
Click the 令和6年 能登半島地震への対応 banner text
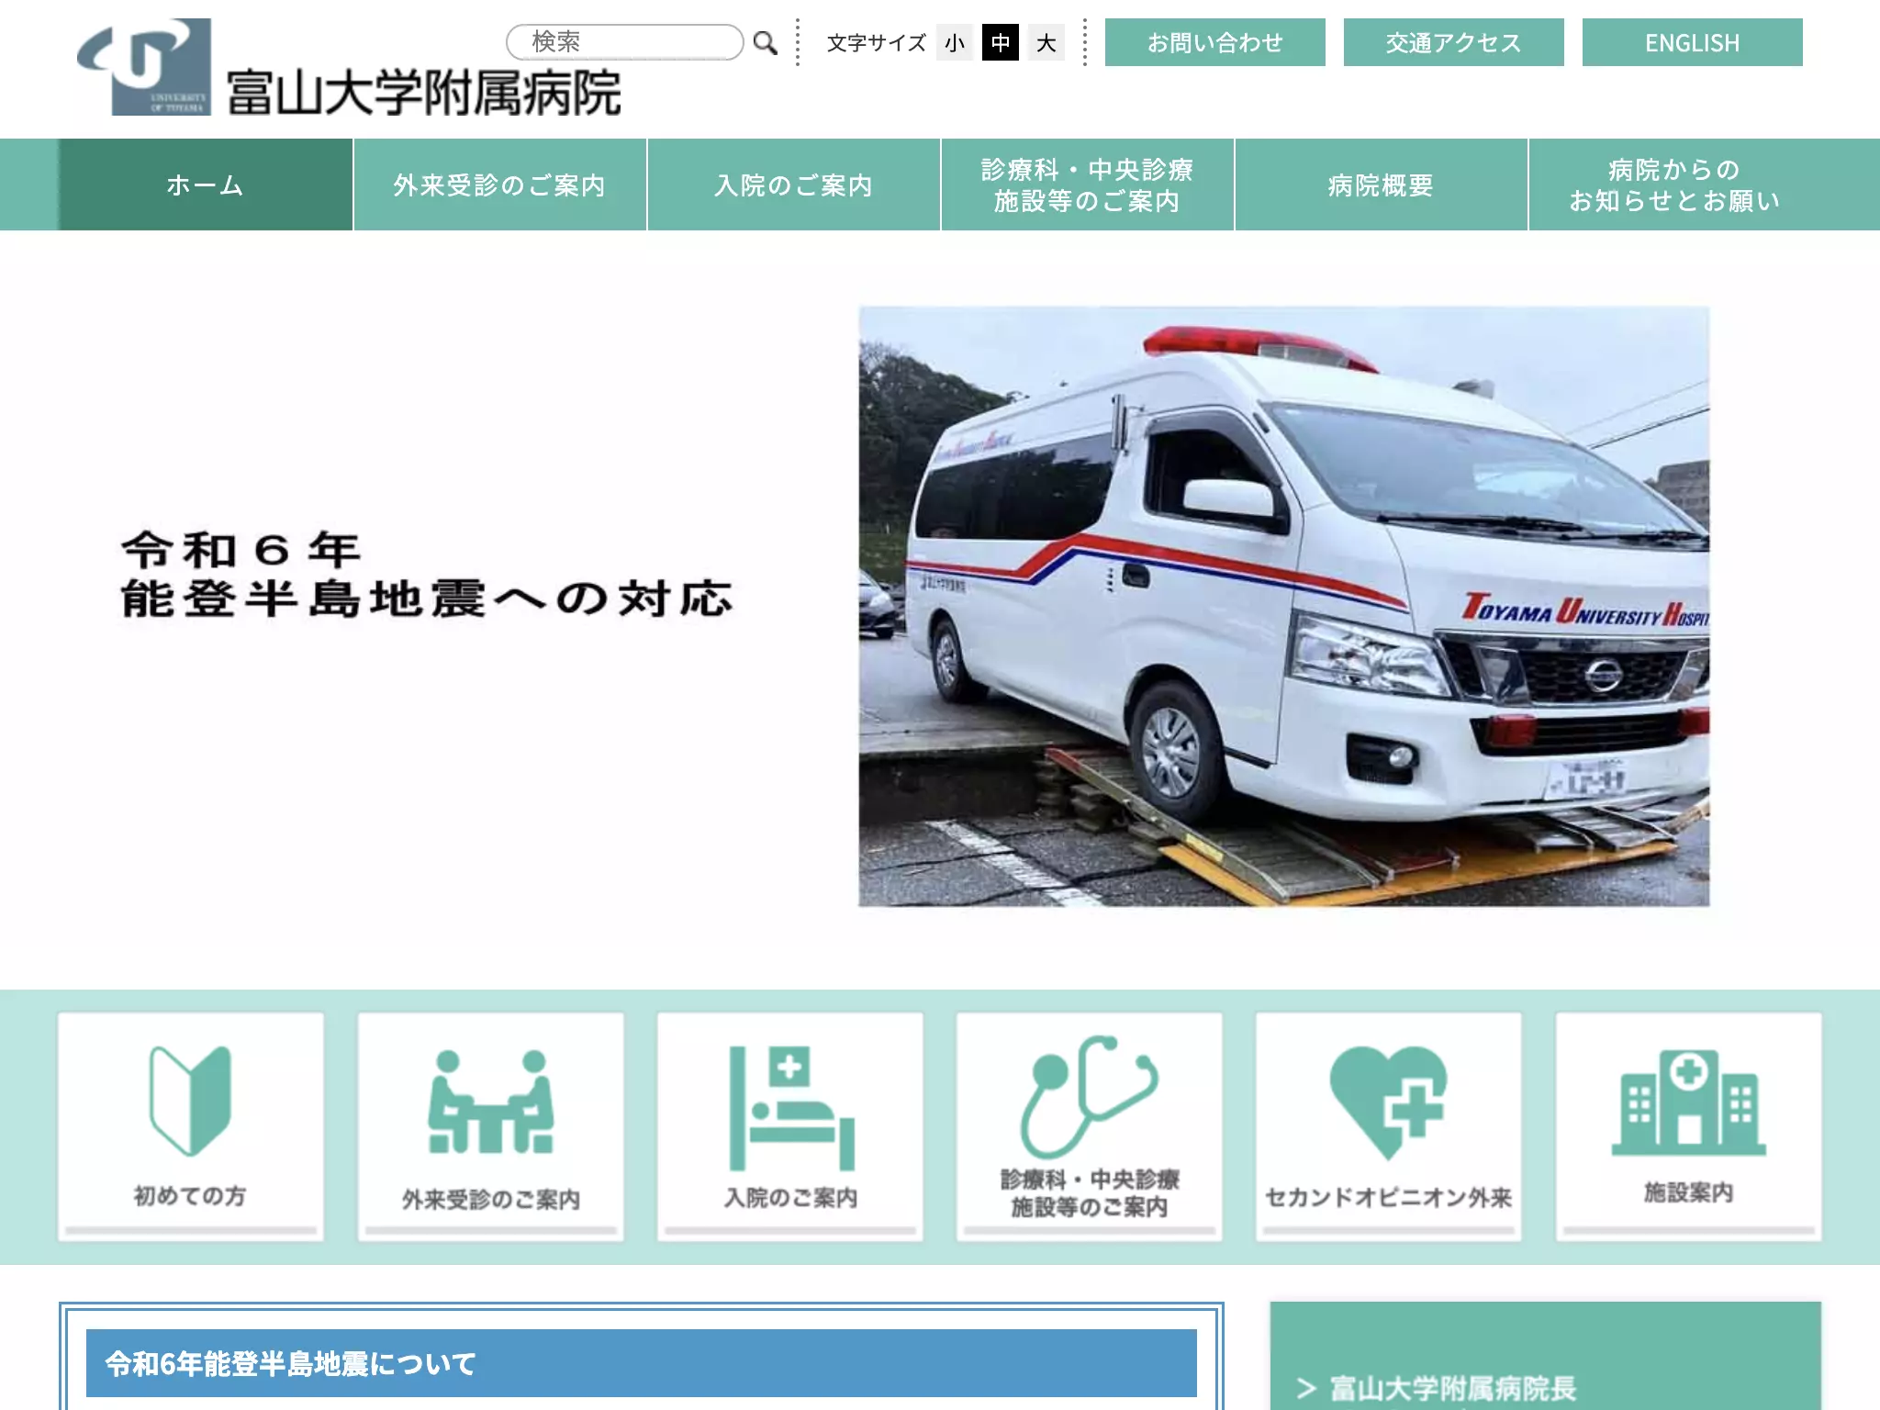point(427,575)
